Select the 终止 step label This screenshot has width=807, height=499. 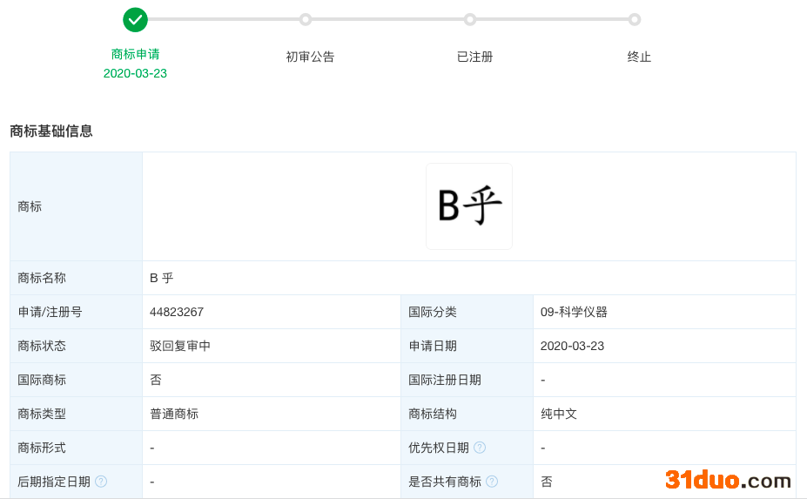(639, 57)
